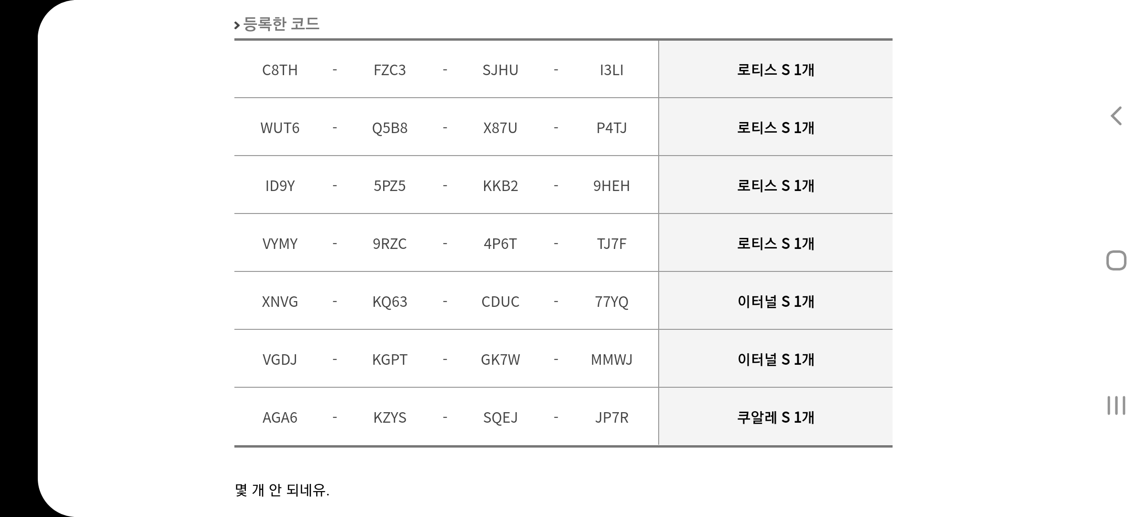This screenshot has height=517, width=1148.
Task: Click the first 이터널 S 1개 reward cell
Action: click(x=775, y=301)
